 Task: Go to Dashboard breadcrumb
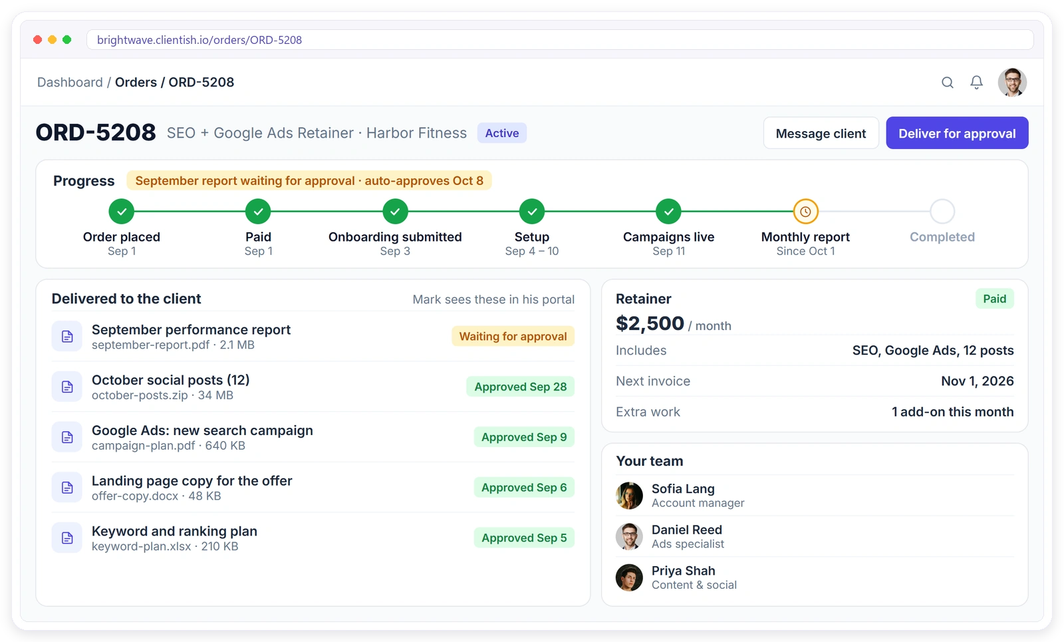pos(70,82)
